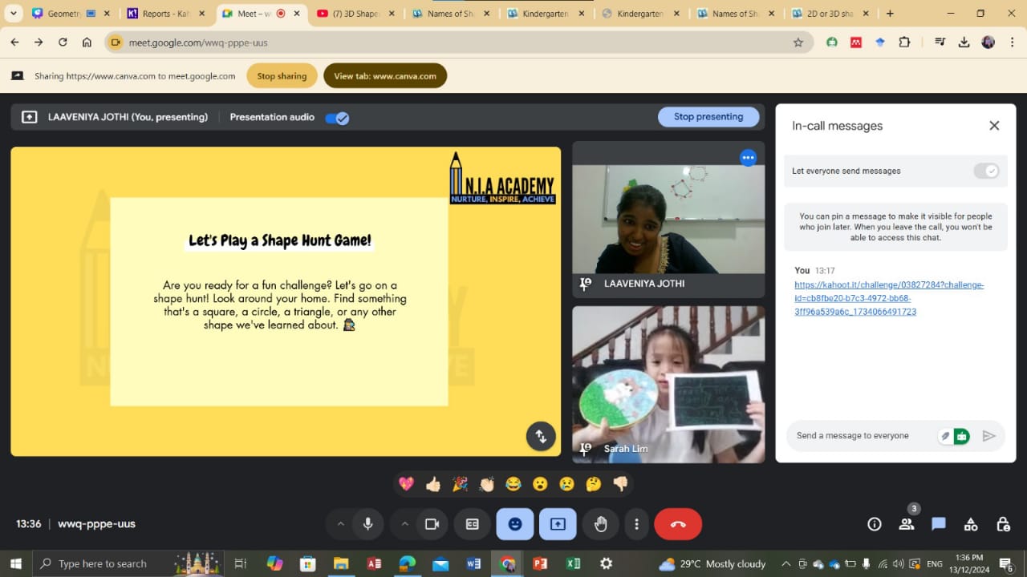The height and width of the screenshot is (577, 1027).
Task: Turn off the camera in Meet
Action: coord(432,524)
